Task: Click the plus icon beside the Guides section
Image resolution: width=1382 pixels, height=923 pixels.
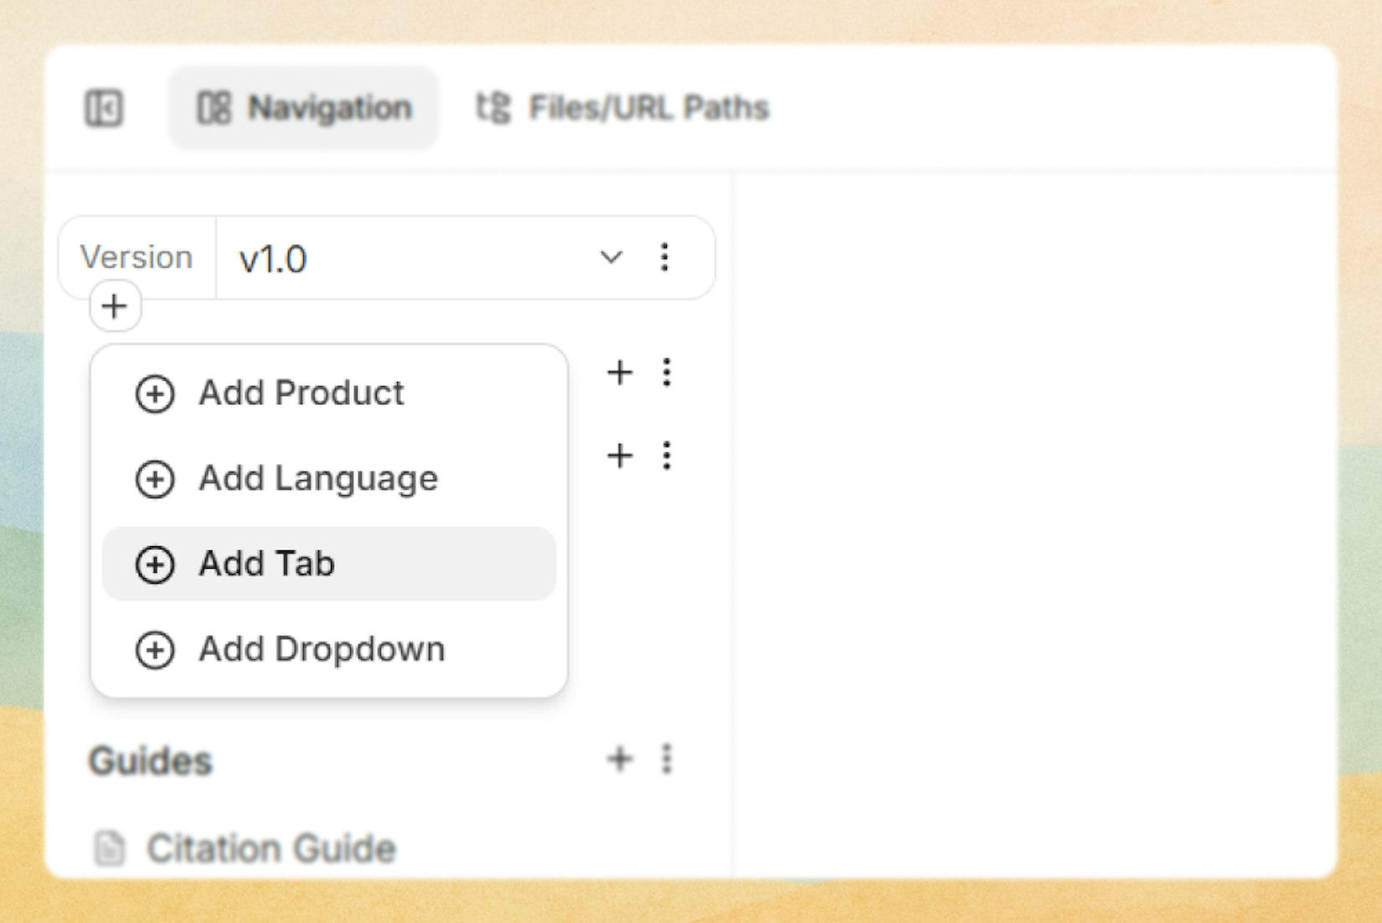Action: (620, 760)
